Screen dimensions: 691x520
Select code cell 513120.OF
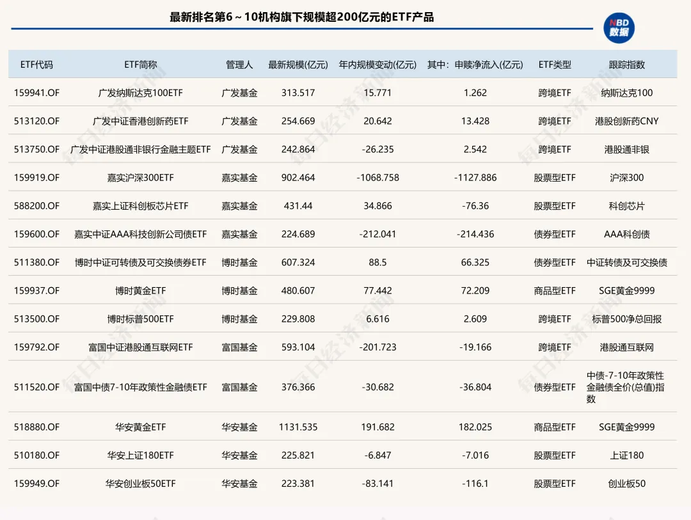tap(36, 121)
